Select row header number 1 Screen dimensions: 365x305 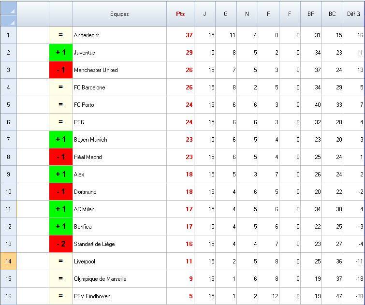point(9,35)
